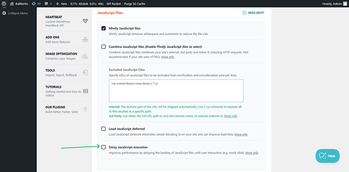349x172 pixels.
Task: Open the Howdy, Admin account menu
Action: pos(334,4)
